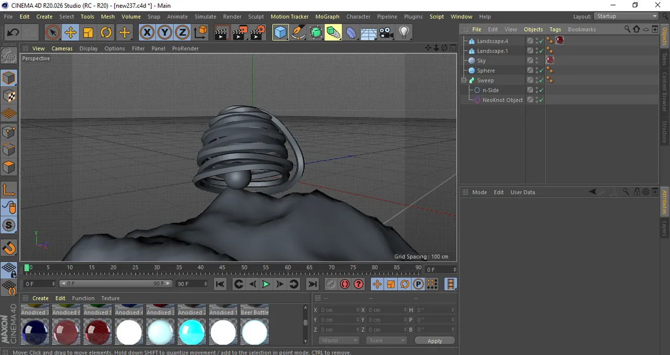Open the Attributes side tab

tap(665, 203)
